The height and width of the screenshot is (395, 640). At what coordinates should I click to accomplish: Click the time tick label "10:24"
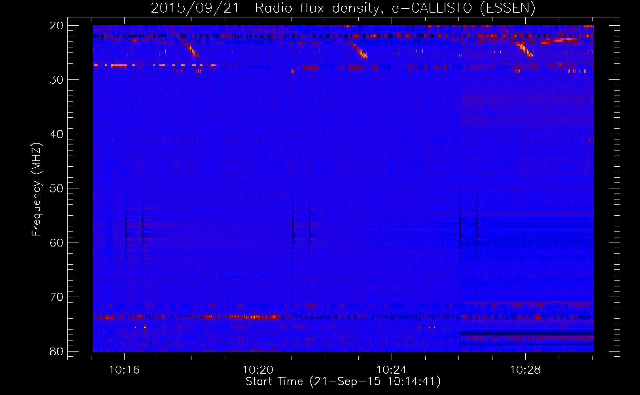point(392,370)
